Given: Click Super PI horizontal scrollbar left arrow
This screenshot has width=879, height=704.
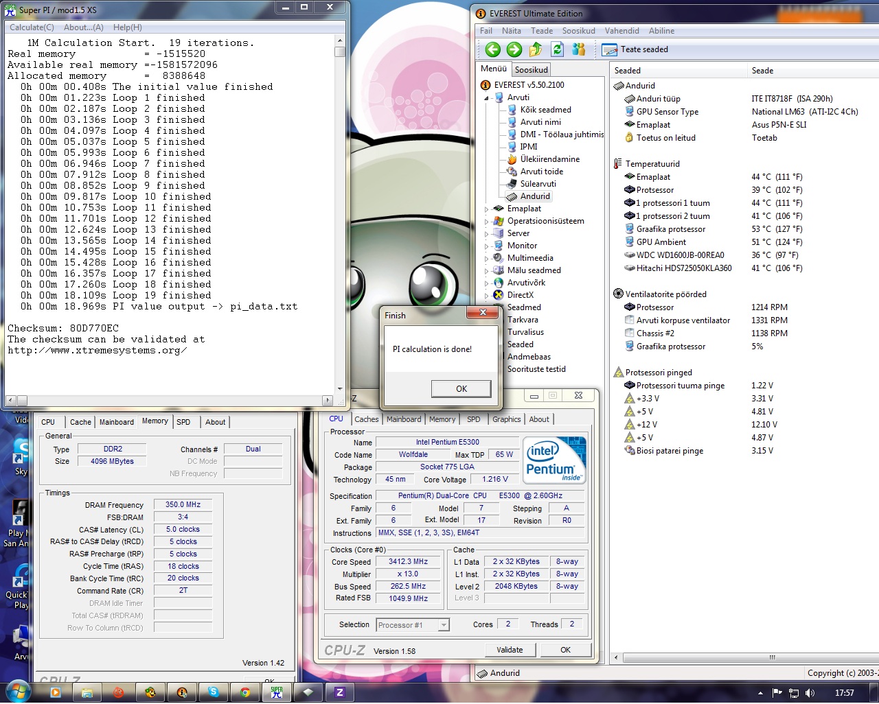Looking at the screenshot, I should (x=11, y=400).
